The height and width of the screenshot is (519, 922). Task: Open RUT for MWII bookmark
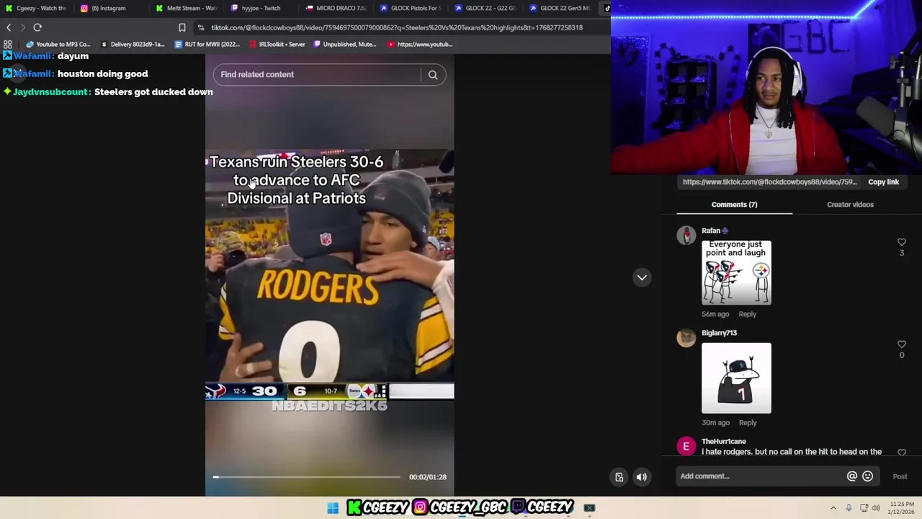[x=207, y=44]
